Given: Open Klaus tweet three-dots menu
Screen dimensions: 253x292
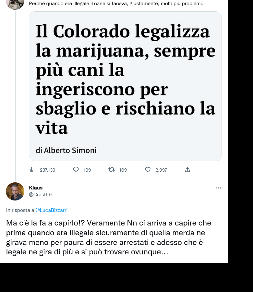Looking at the screenshot, I should tap(219, 188).
